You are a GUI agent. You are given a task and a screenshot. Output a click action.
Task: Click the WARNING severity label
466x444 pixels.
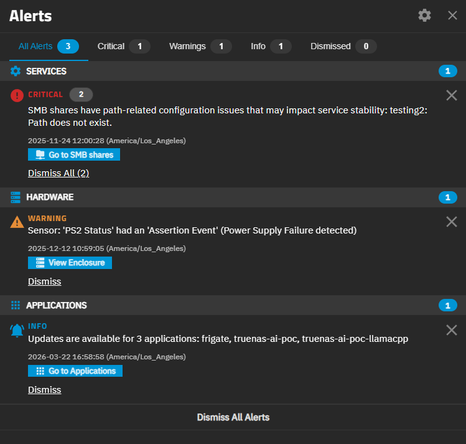(x=47, y=219)
